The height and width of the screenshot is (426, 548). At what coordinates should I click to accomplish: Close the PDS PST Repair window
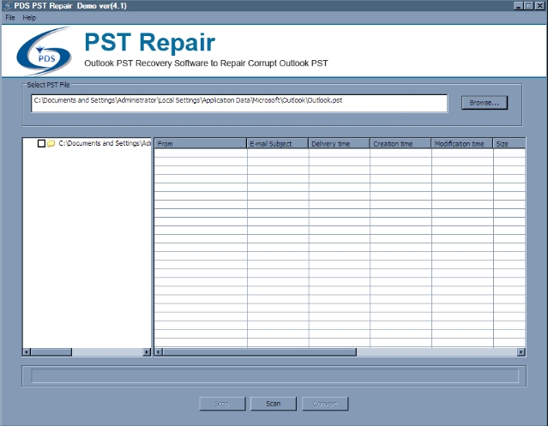click(x=539, y=6)
